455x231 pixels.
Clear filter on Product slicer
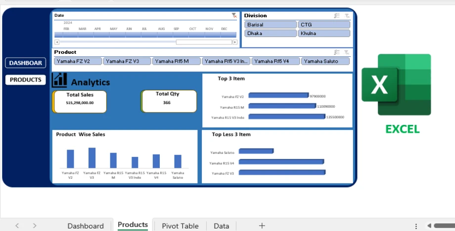[x=347, y=52]
